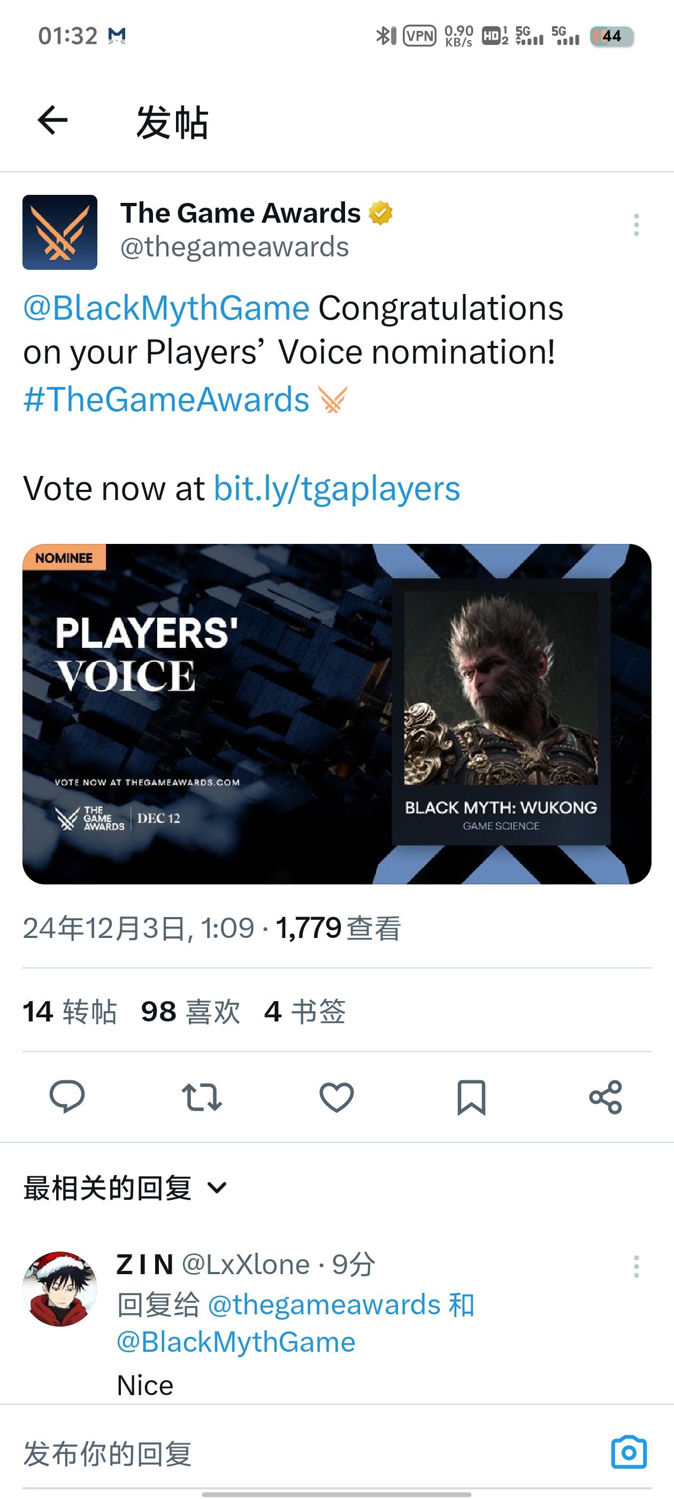Open the @BlackMythGame mention in post
The height and width of the screenshot is (1499, 674).
pos(166,308)
